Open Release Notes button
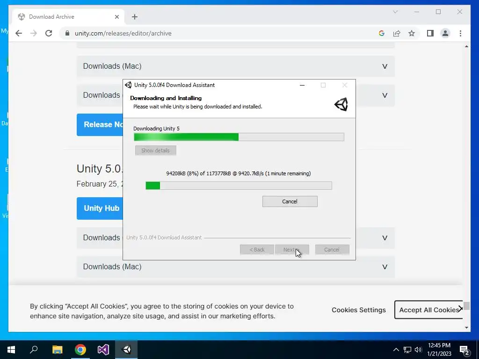Viewport: 479px width, 359px height. tap(100, 124)
